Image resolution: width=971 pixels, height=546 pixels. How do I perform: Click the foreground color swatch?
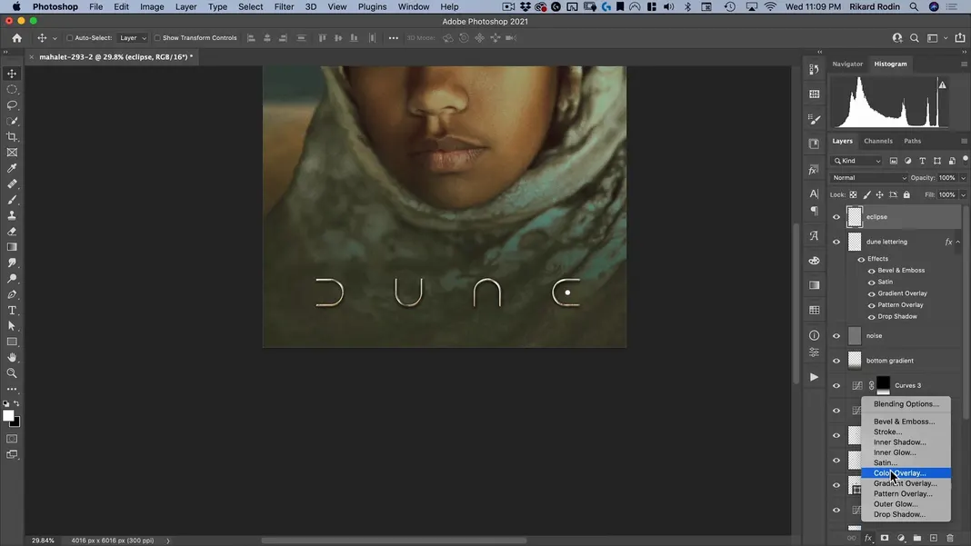point(8,416)
